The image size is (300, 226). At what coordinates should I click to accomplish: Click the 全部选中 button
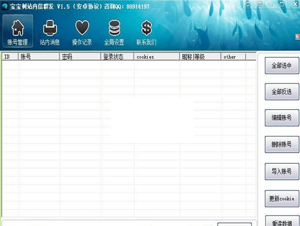[x=281, y=66]
